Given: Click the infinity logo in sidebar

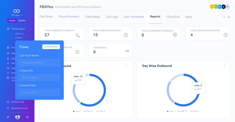Looking at the screenshot, I should point(16,11).
